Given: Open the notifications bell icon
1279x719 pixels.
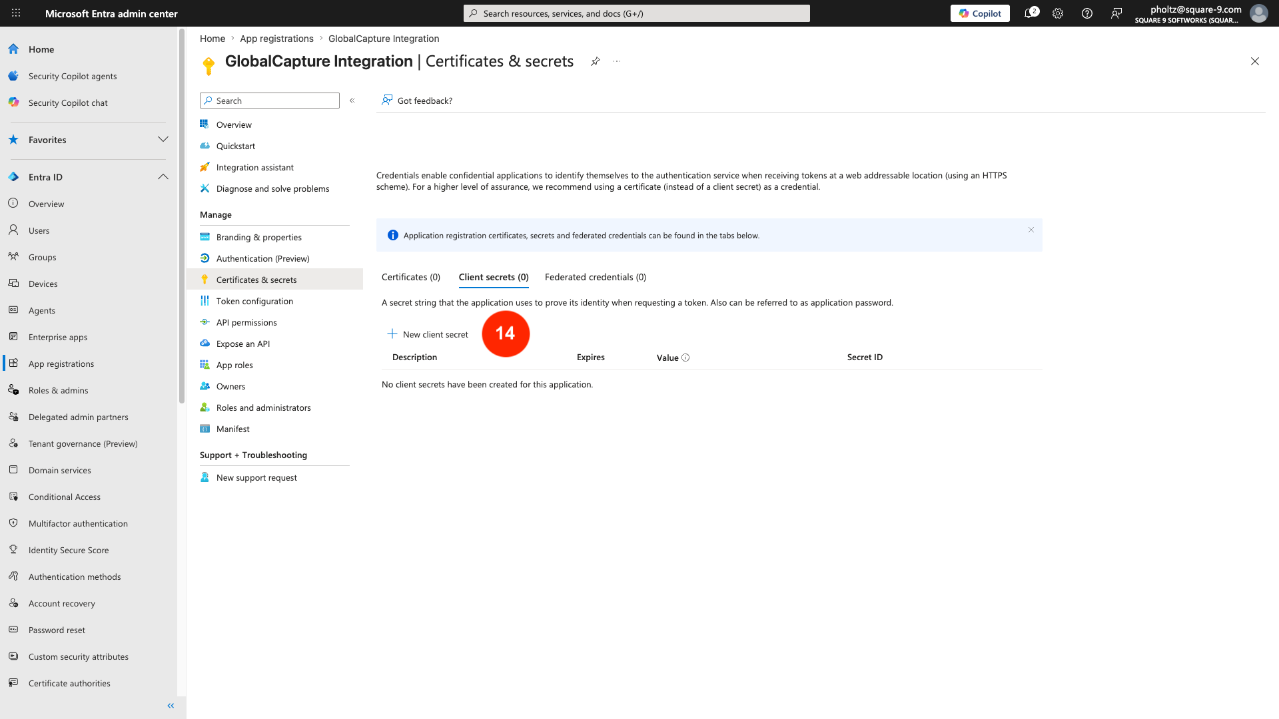Looking at the screenshot, I should (1030, 13).
